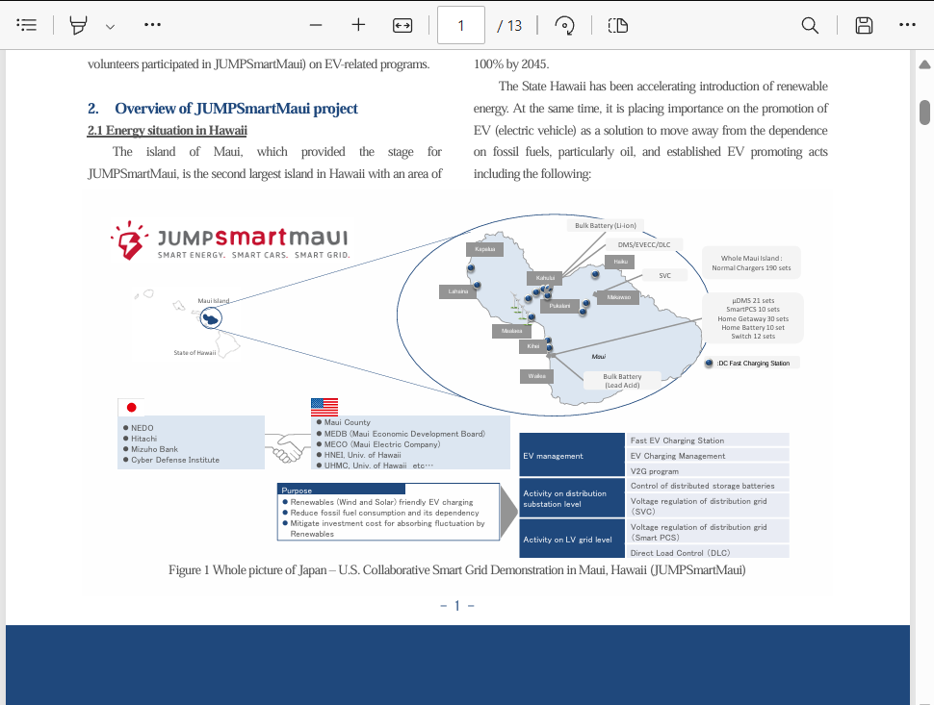The height and width of the screenshot is (705, 934).
Task: Click 'Activity on distribution substation level' box
Action: [x=572, y=498]
